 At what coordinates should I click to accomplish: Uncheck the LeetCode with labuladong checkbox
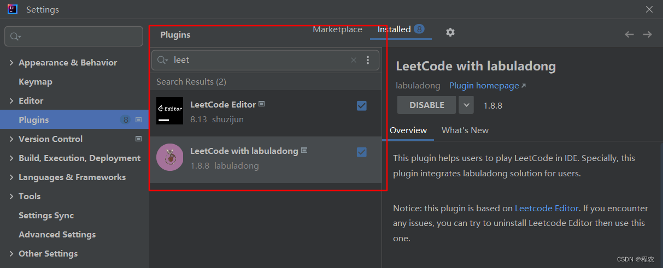[x=362, y=152]
